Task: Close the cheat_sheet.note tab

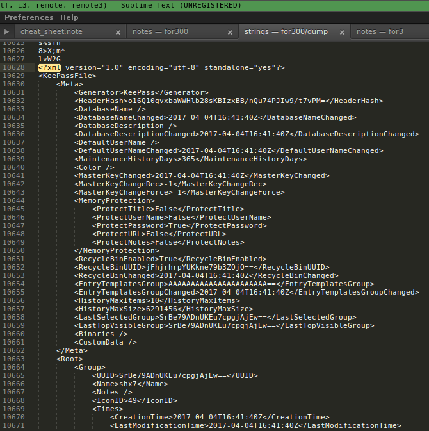Action: 118,33
